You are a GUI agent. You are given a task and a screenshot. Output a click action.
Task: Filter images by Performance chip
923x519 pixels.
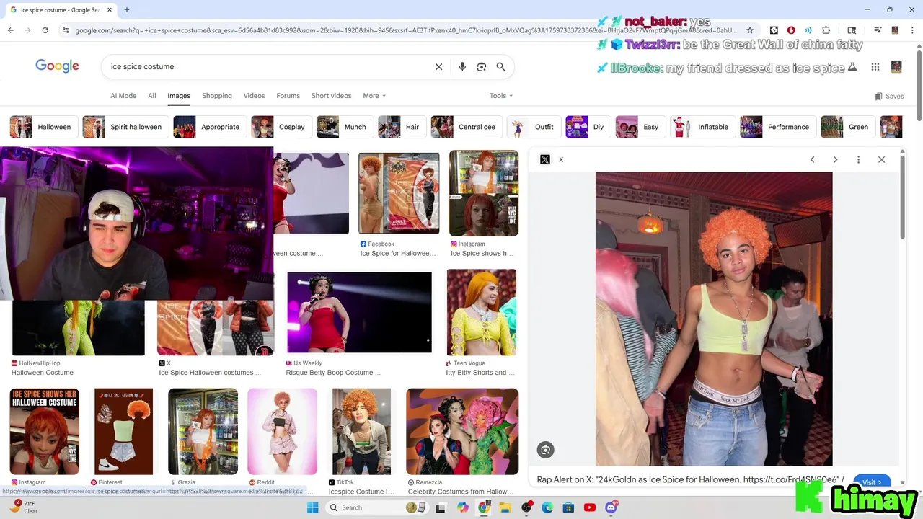778,127
